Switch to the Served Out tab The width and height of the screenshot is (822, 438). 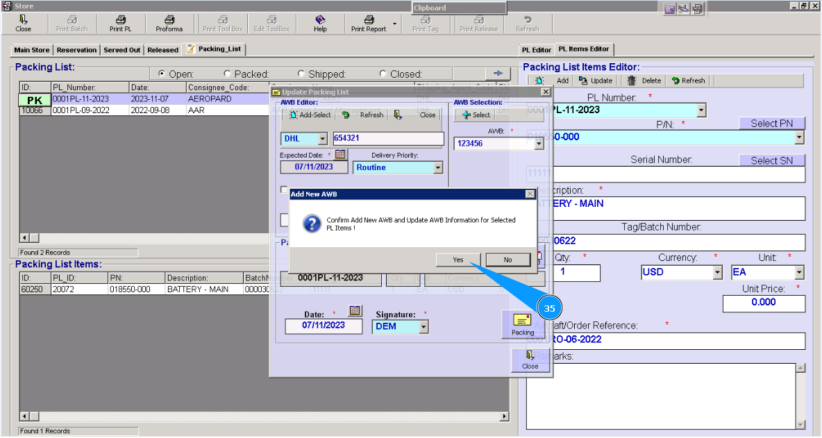[x=122, y=50]
